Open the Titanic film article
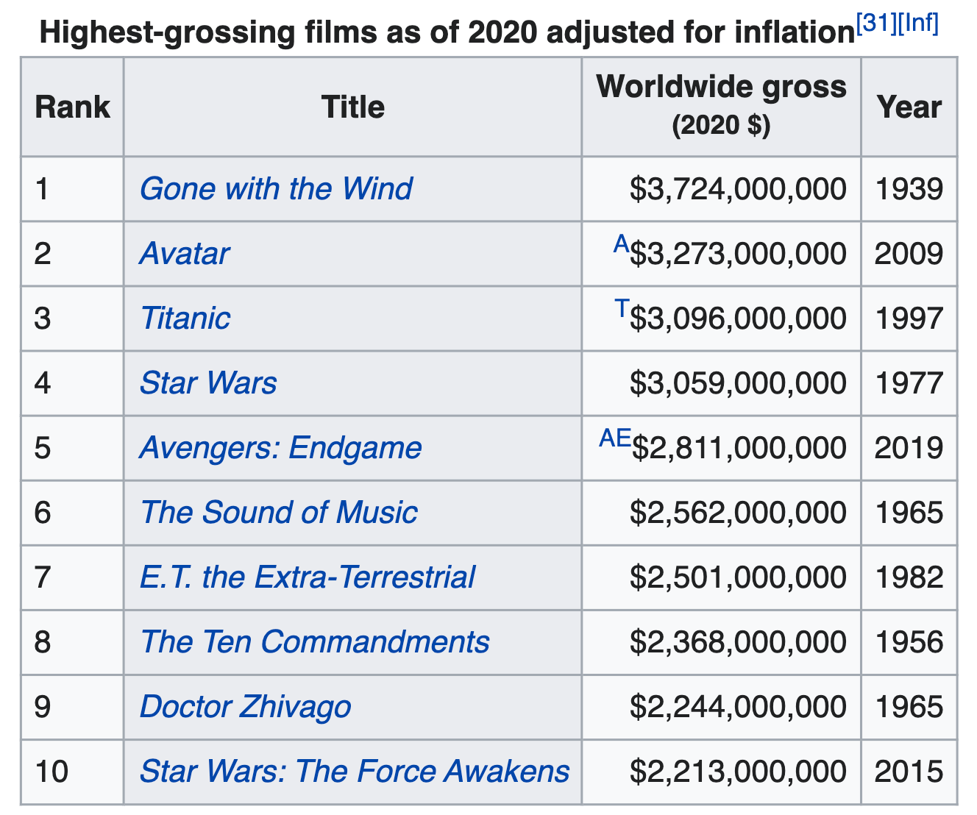977x815 pixels. (x=185, y=318)
